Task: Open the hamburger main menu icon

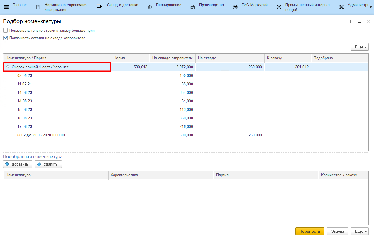Action: click(6, 7)
